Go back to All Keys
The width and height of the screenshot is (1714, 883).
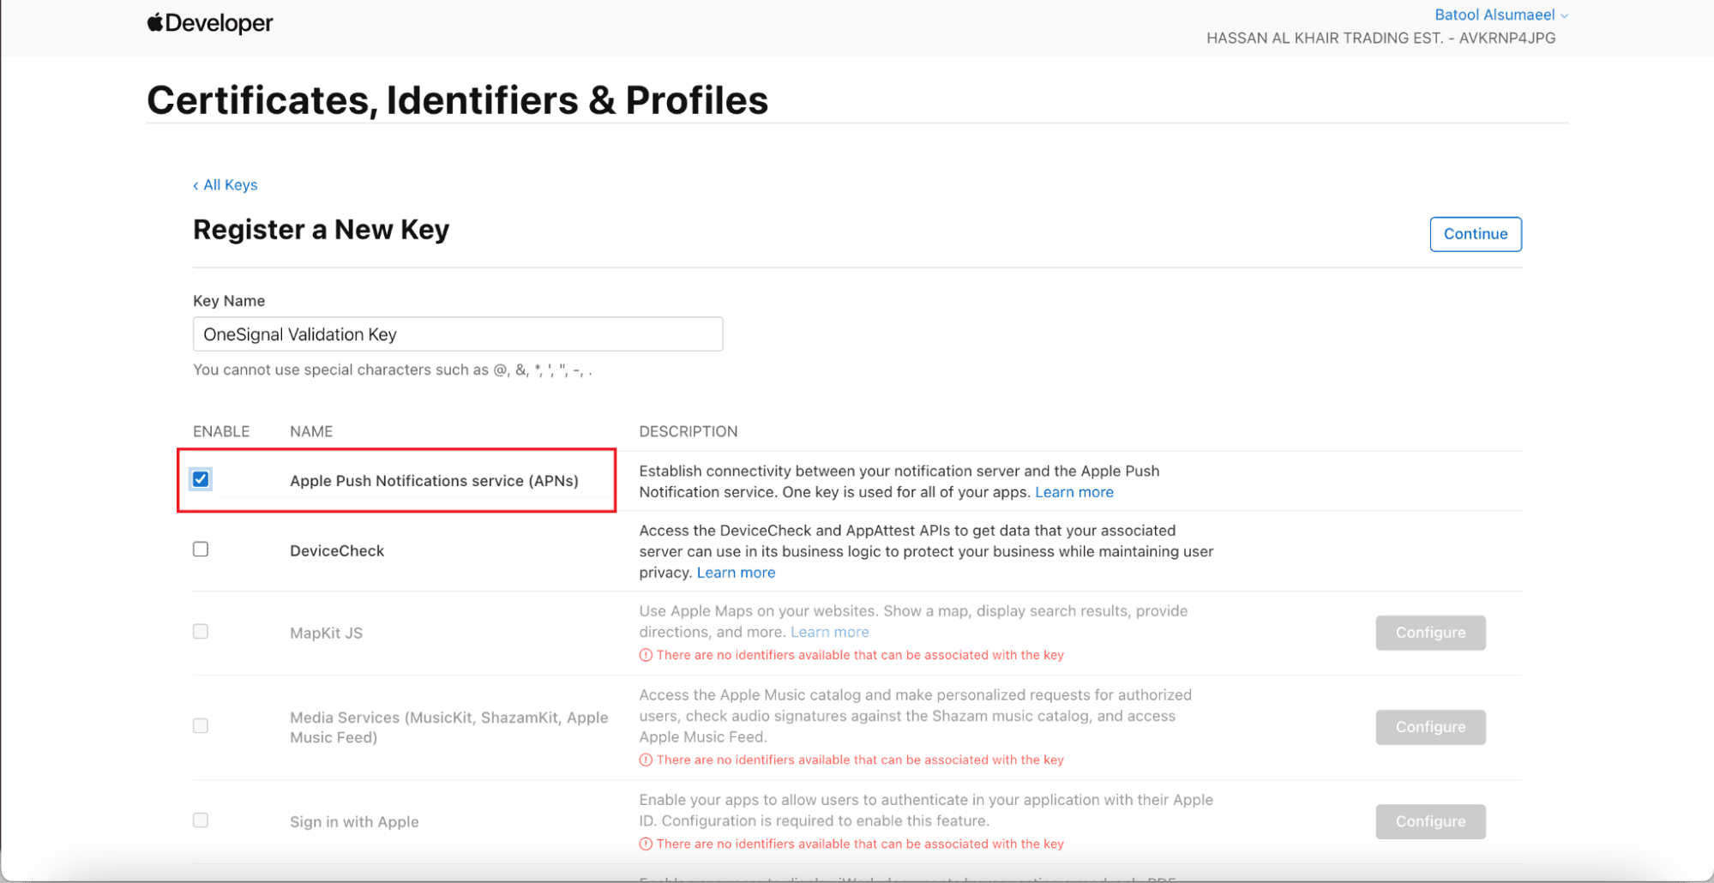(226, 185)
